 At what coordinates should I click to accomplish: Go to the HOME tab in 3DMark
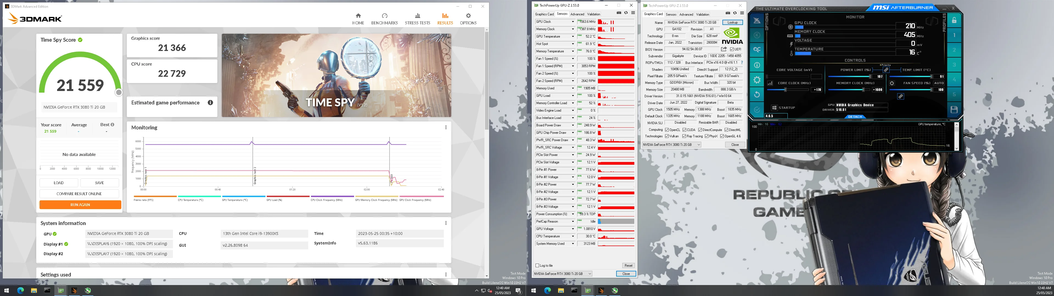(x=358, y=19)
